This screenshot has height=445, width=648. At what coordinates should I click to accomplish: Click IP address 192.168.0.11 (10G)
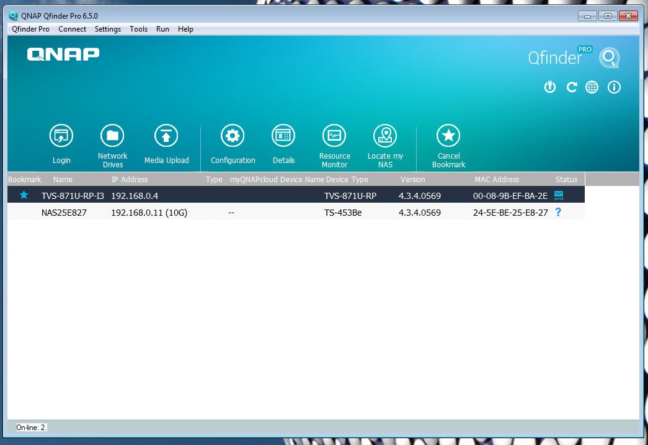[x=149, y=213]
